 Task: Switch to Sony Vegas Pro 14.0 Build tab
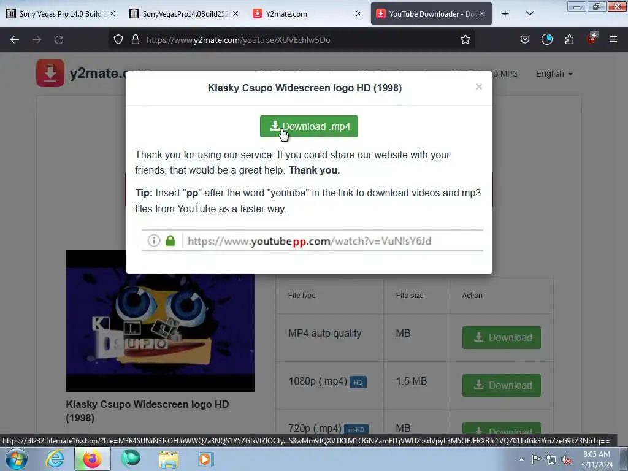pyautogui.click(x=61, y=14)
